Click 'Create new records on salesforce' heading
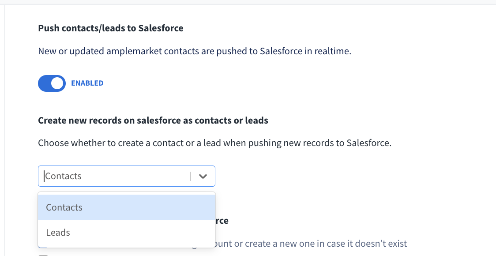 153,120
